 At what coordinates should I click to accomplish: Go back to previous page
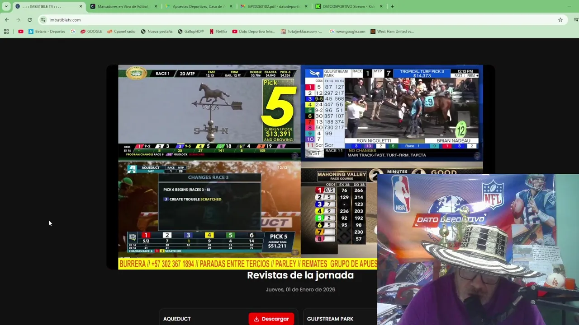[x=7, y=20]
